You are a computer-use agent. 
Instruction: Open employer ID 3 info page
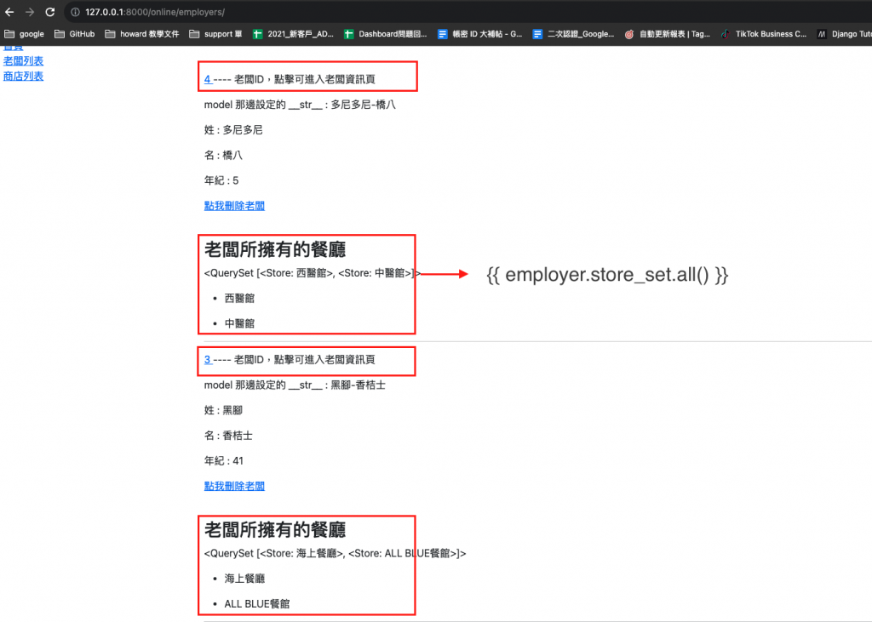click(x=208, y=360)
